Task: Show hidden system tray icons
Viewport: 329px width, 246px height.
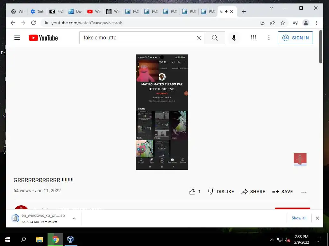Action: 272,240
